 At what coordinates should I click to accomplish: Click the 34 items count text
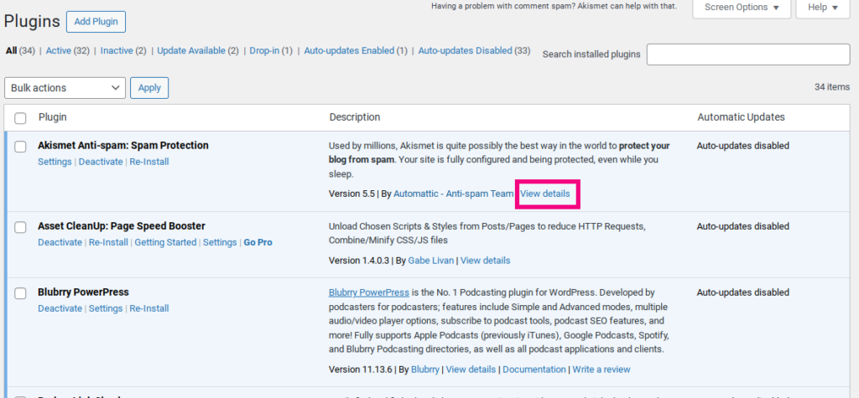point(832,87)
